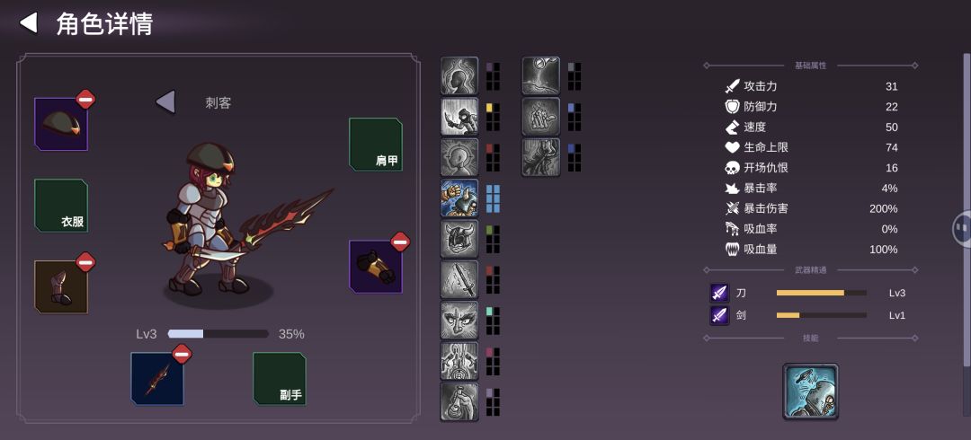Remove the equipped gloves with minus badge
Image resolution: width=971 pixels, height=440 pixels.
pyautogui.click(x=400, y=242)
